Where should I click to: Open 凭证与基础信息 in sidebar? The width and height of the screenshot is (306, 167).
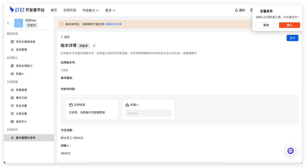tap(25, 42)
